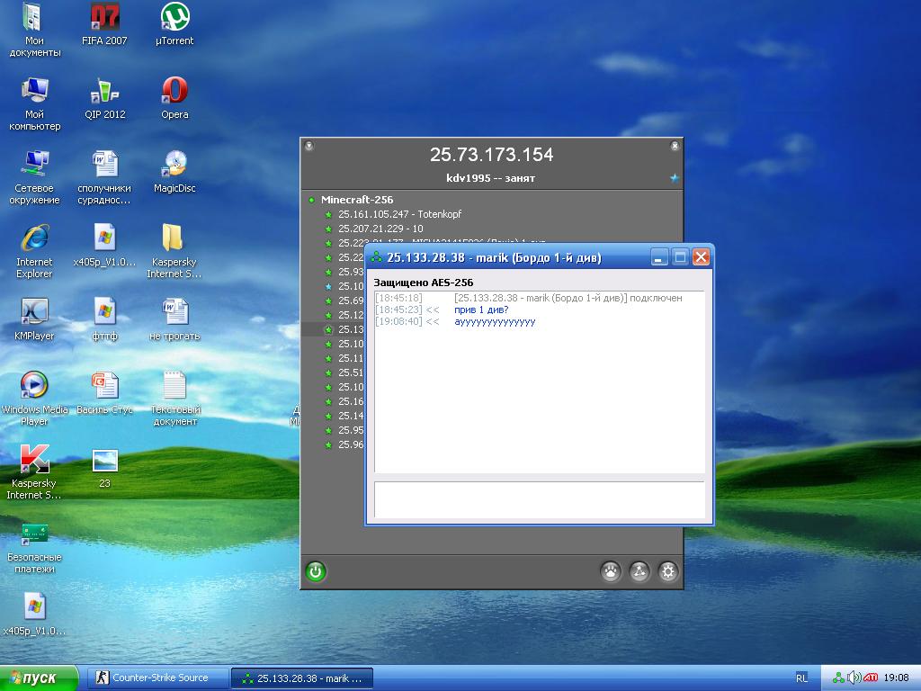Select peer 25.161.105.247 - Totenkopf
The width and height of the screenshot is (921, 691).
(399, 214)
